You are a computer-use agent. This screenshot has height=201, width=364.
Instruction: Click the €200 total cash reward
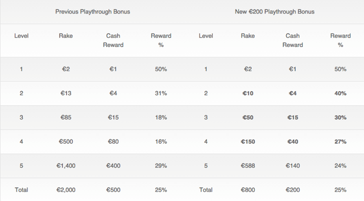[x=292, y=190]
